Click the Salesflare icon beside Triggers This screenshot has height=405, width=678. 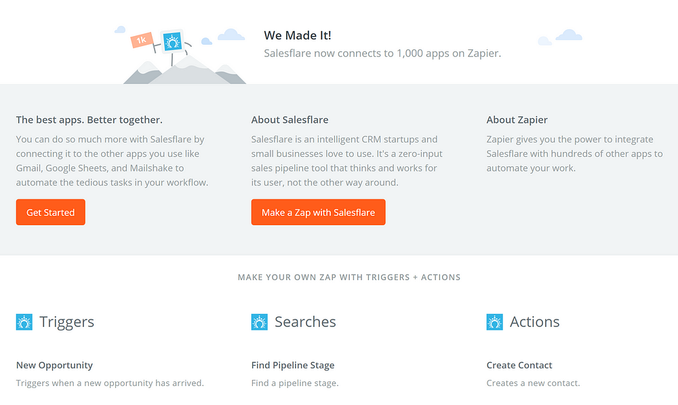[x=24, y=322]
